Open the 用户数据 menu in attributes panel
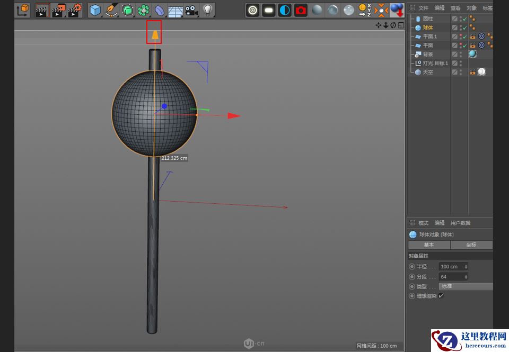The image size is (509, 352). [x=460, y=222]
